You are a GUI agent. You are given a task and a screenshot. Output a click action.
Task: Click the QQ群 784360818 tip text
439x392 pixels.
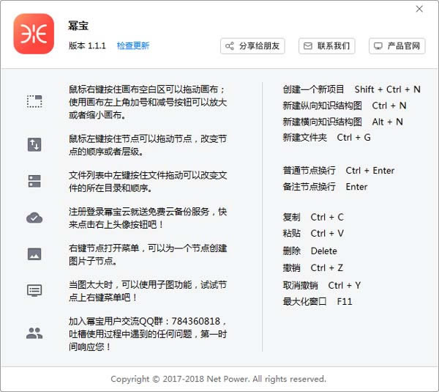[x=148, y=334]
